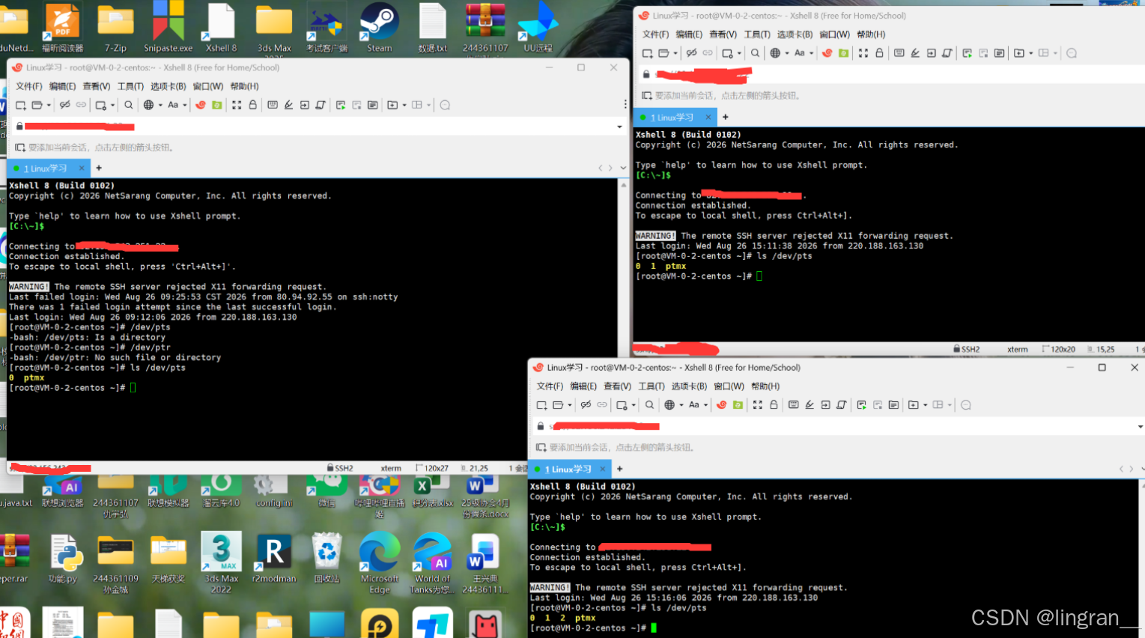Toggle full screen in upper-right Xshell window
Viewport: 1145px width, 638px height.
pyautogui.click(x=863, y=53)
